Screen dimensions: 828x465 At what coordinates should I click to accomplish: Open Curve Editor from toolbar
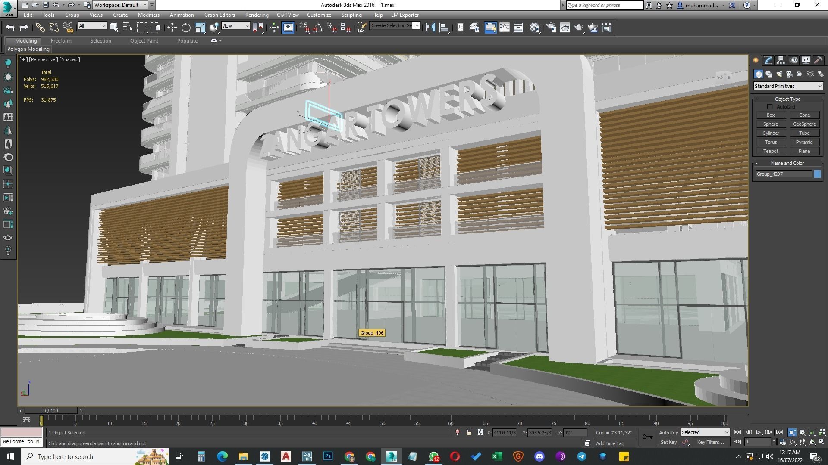[x=504, y=28]
